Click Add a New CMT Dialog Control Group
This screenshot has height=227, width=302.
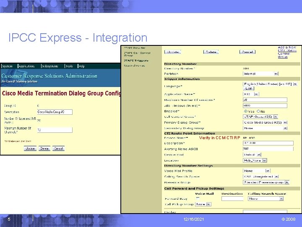click(x=287, y=52)
